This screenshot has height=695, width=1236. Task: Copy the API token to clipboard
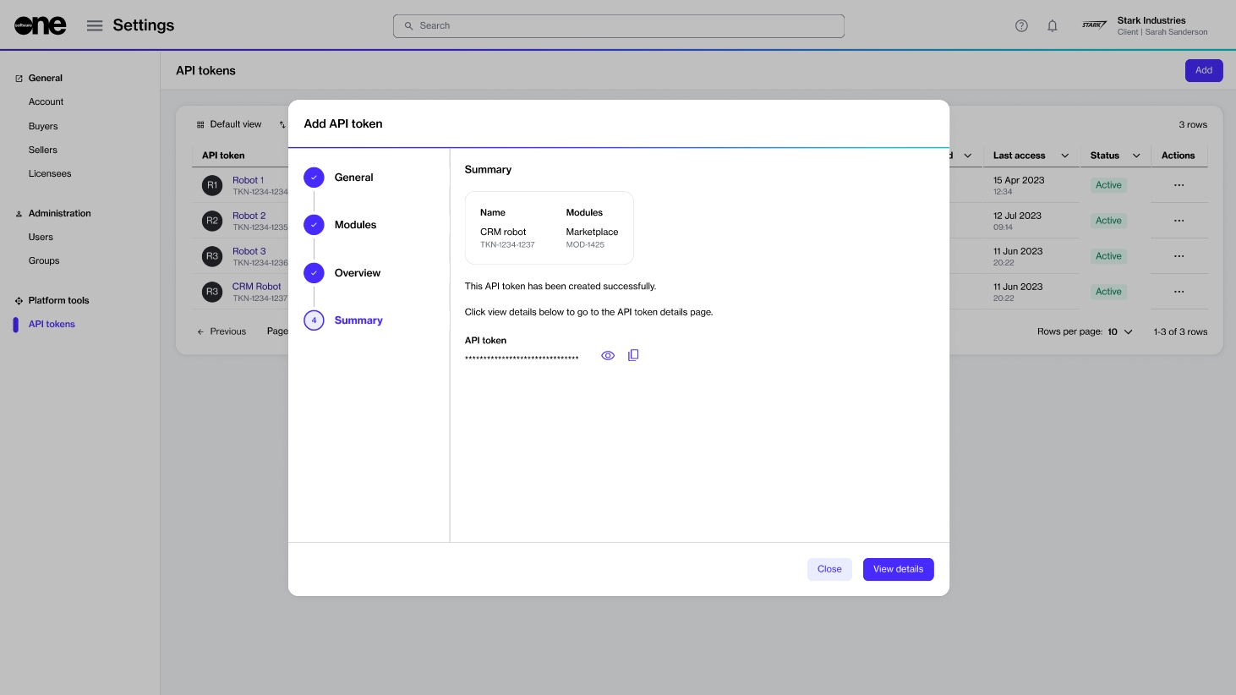pyautogui.click(x=633, y=356)
